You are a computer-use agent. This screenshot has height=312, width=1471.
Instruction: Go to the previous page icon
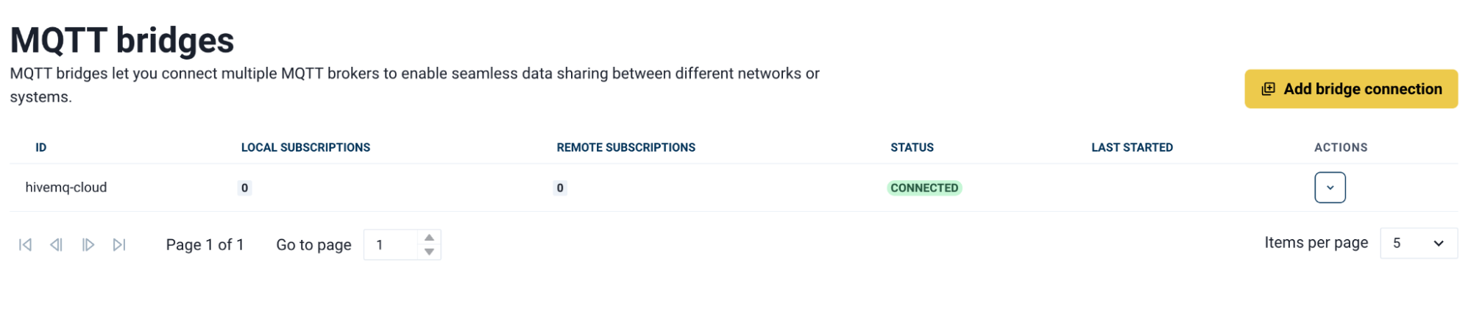56,245
